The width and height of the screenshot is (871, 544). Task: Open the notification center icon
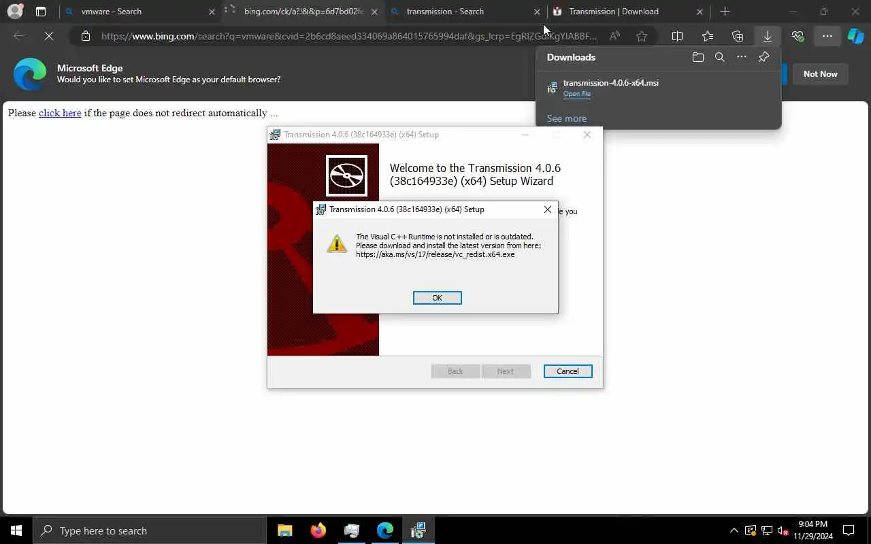click(x=849, y=530)
